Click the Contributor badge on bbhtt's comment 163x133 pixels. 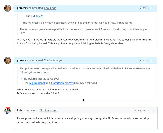tap(141, 110)
